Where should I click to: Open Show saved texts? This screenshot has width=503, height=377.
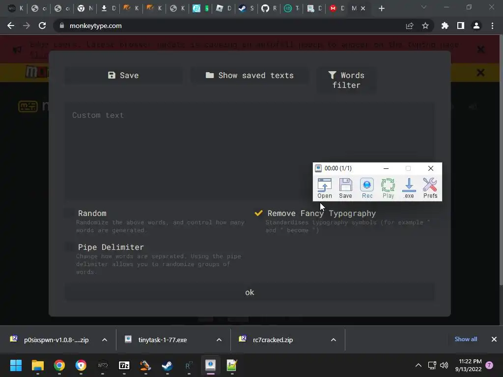point(250,75)
